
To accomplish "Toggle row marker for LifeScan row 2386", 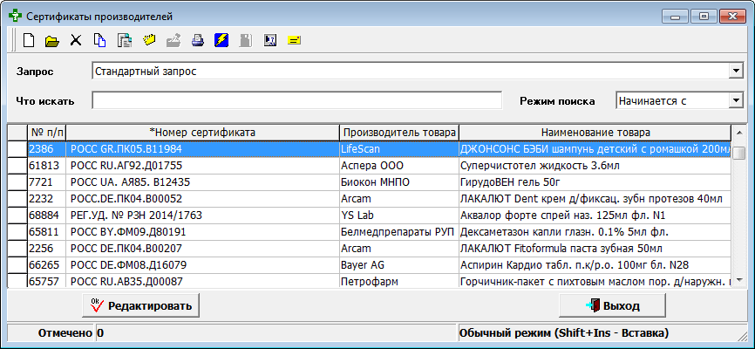I will [x=17, y=149].
